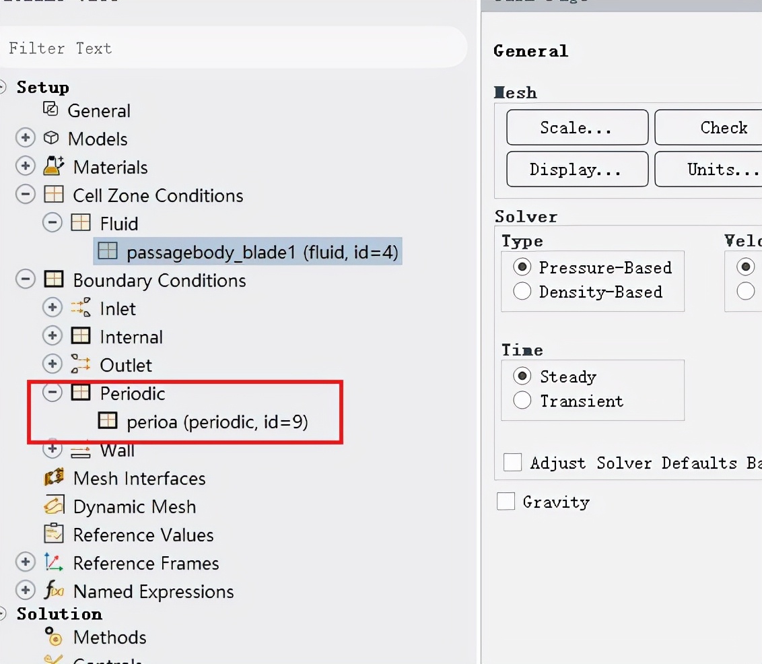Select Transient time option

(x=522, y=401)
